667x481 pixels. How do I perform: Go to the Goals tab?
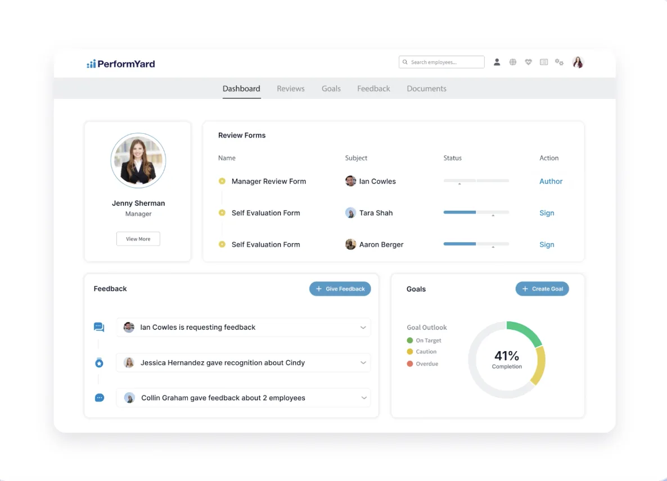331,88
